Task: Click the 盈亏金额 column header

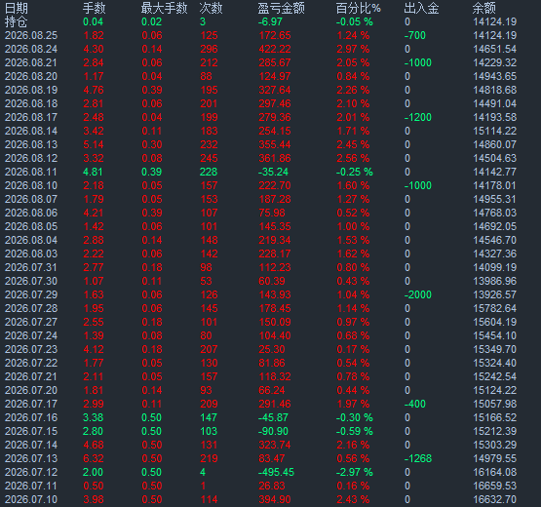Action: point(281,8)
